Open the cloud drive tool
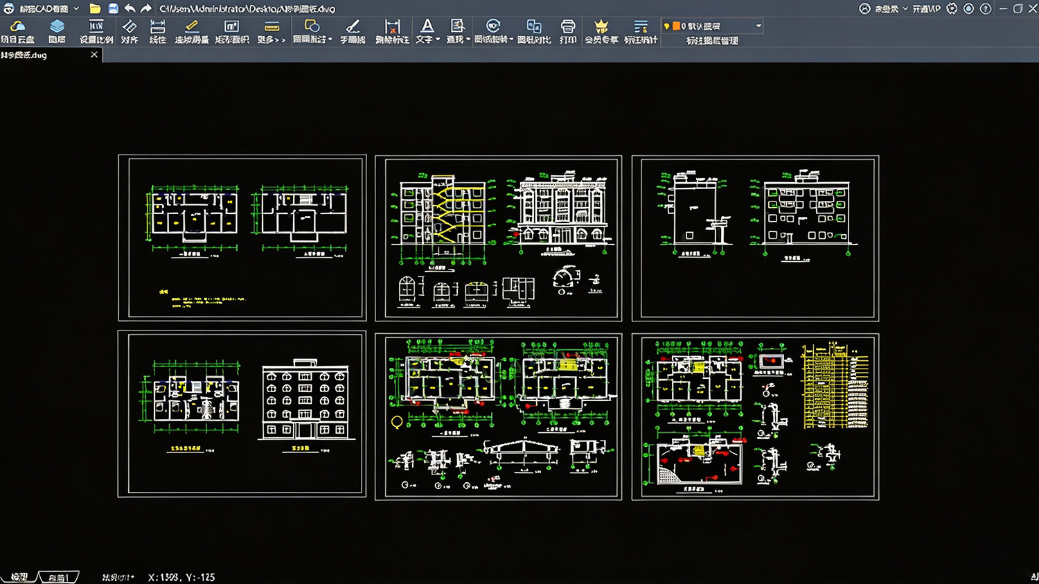This screenshot has height=584, width=1039. [17, 32]
